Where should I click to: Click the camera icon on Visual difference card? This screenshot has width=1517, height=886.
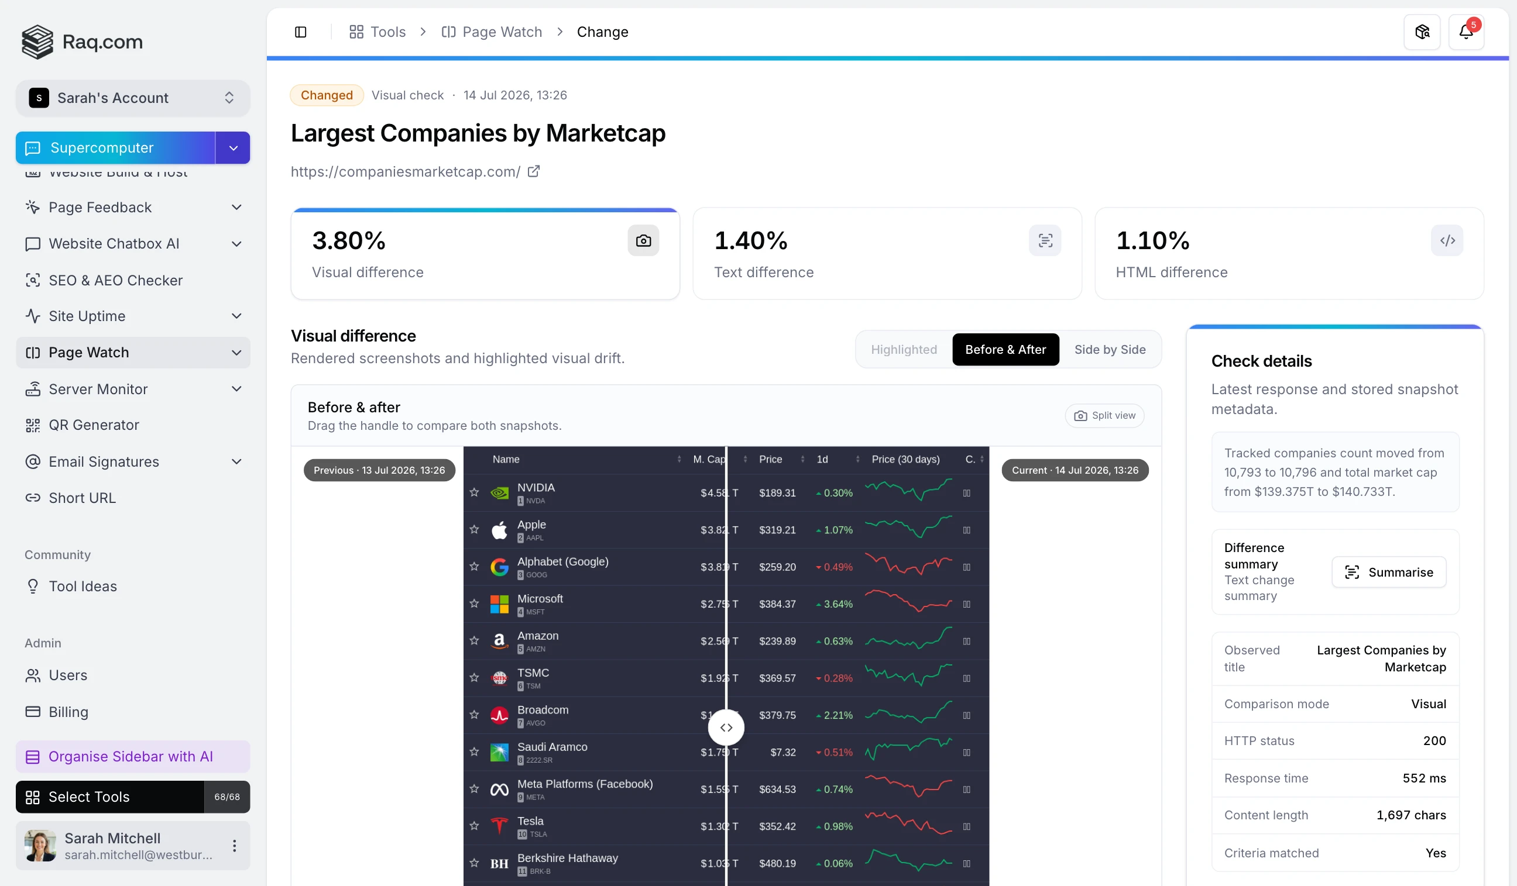click(643, 240)
